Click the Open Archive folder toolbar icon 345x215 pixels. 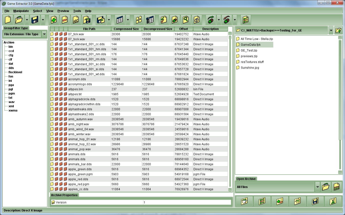click(x=19, y=20)
